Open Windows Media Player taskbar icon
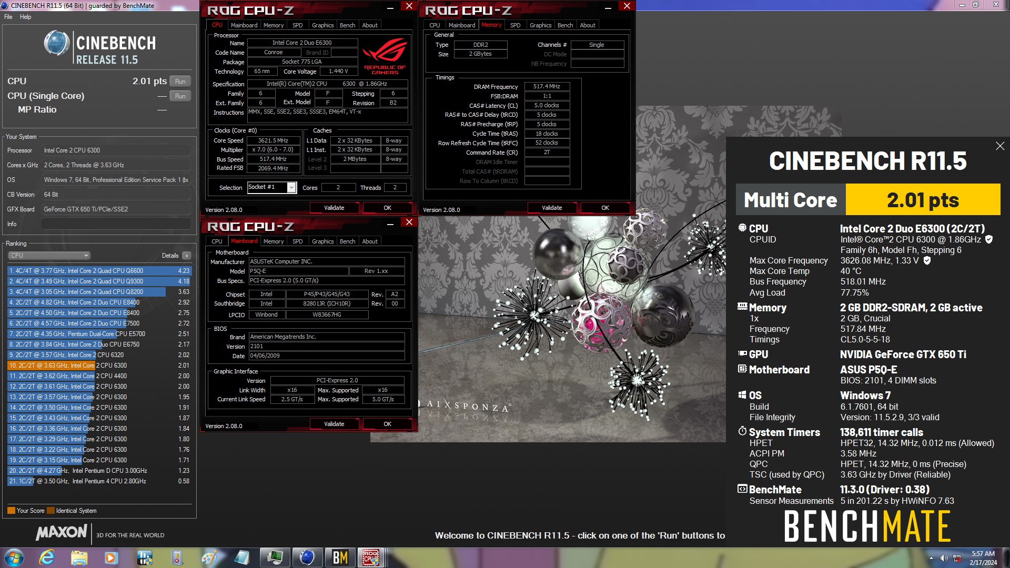 tap(111, 557)
